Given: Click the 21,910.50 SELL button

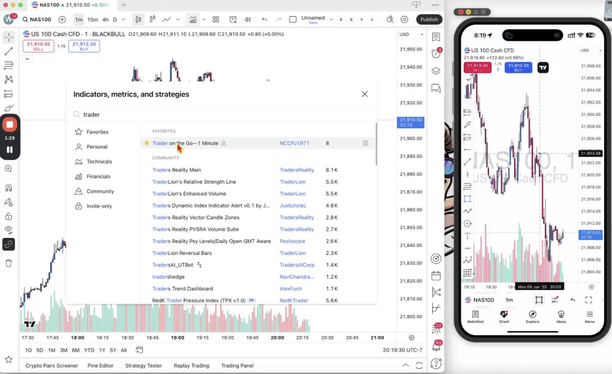Looking at the screenshot, I should [x=38, y=46].
